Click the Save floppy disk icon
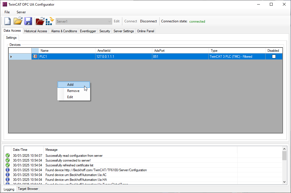The width and height of the screenshot is (291, 193). tap(28, 21)
